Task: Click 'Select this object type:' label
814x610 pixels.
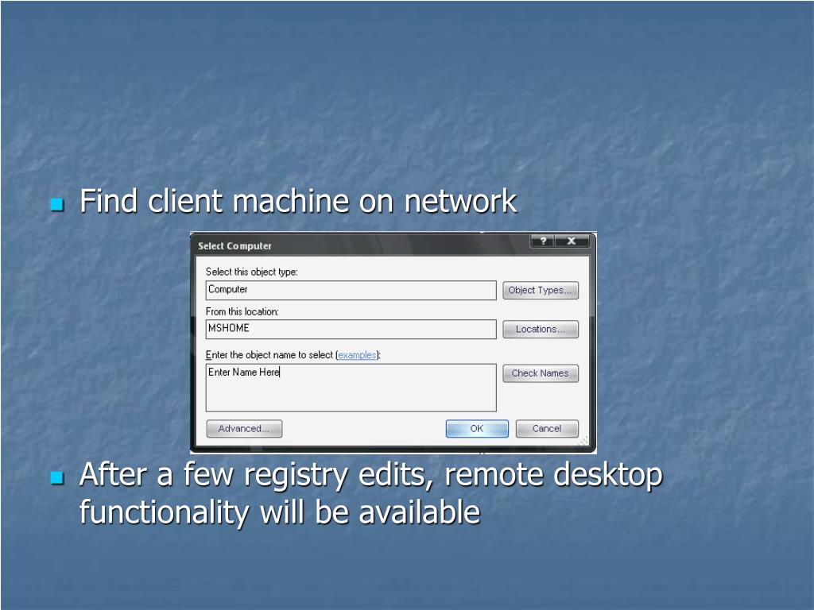Action: click(252, 272)
